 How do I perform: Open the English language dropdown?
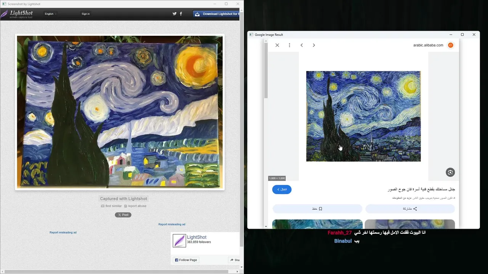click(50, 14)
